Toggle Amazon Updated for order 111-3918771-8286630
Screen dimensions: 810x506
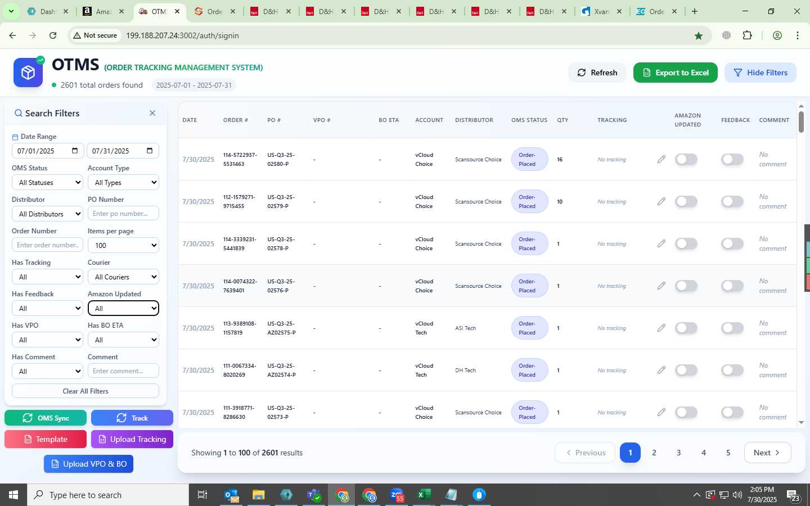(686, 412)
